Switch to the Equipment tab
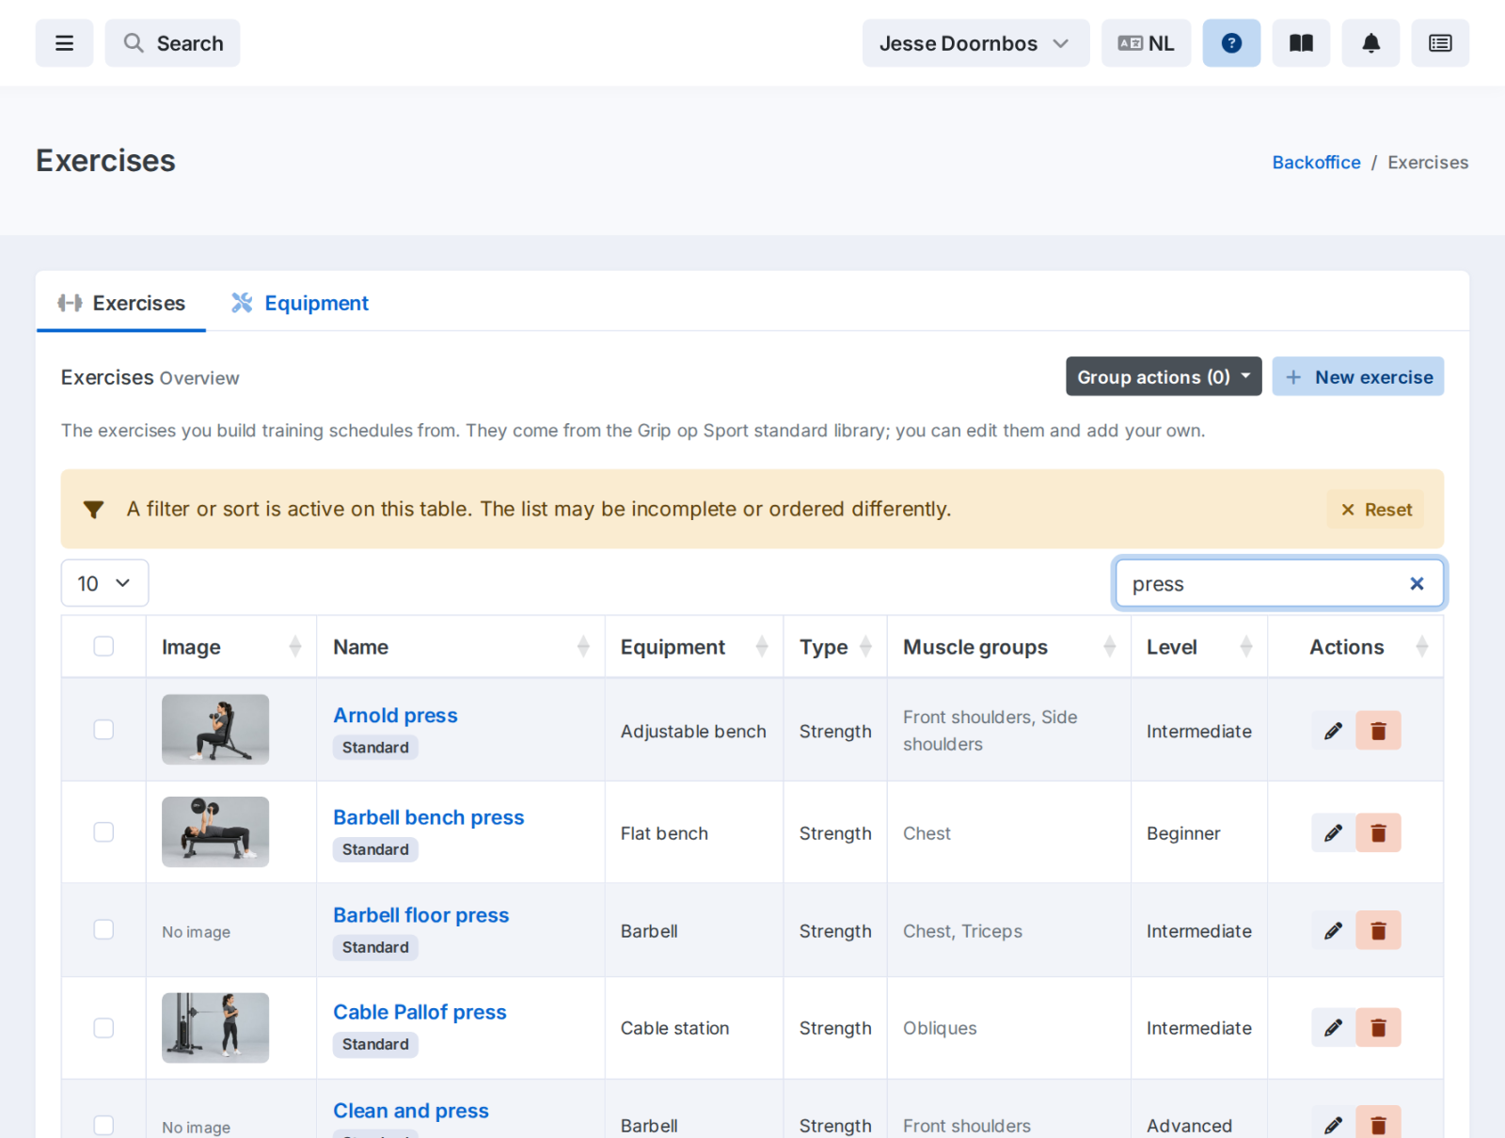Screen dimensions: 1505x1138 tap(300, 303)
